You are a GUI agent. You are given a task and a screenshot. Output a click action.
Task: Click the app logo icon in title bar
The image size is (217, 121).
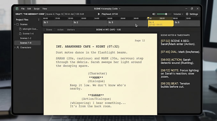[x=17, y=9]
